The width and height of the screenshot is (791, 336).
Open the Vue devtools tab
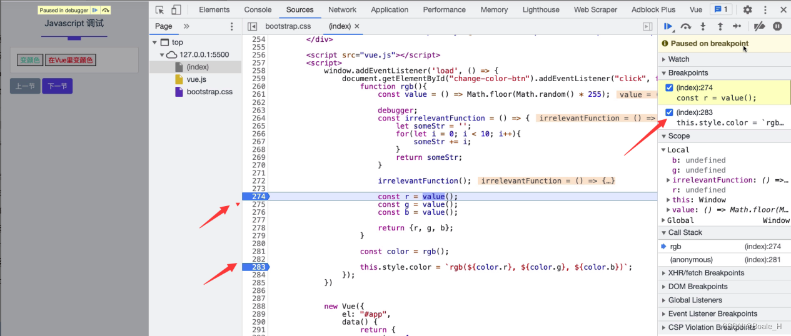tap(695, 9)
